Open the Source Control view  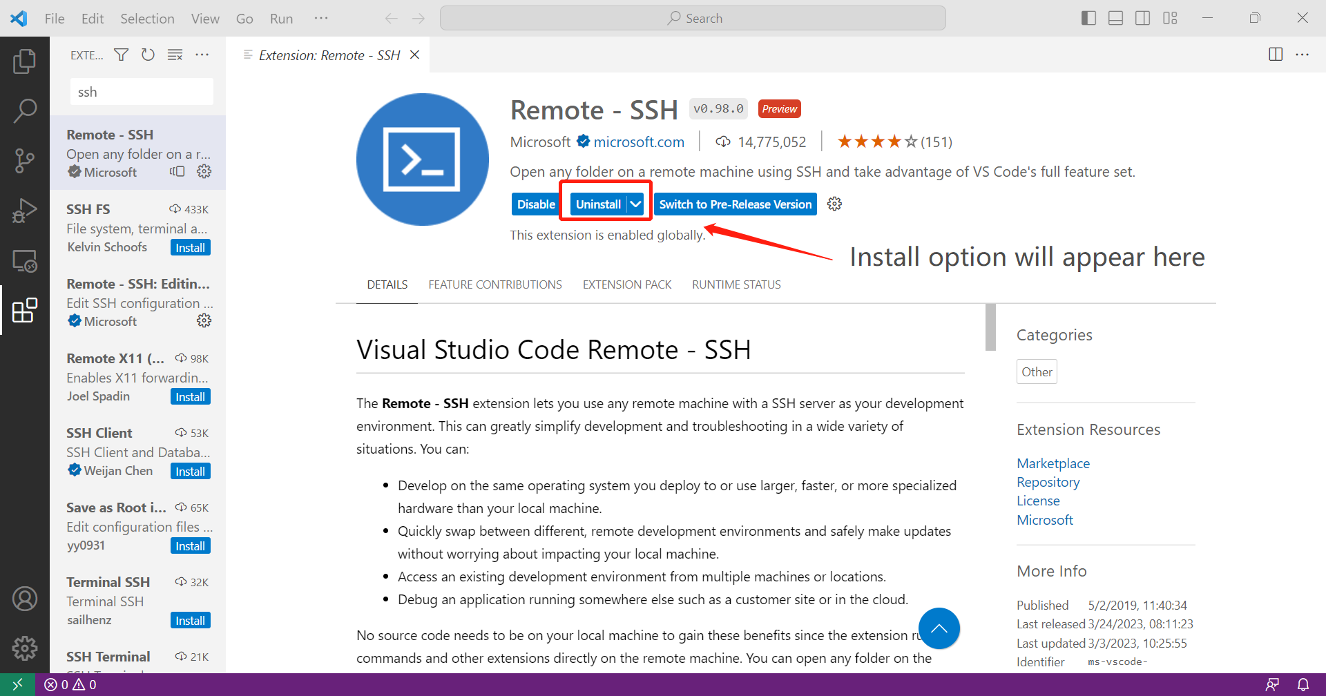25,160
